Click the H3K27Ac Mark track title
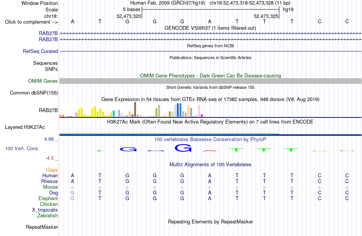362x236 pixels. [210, 122]
